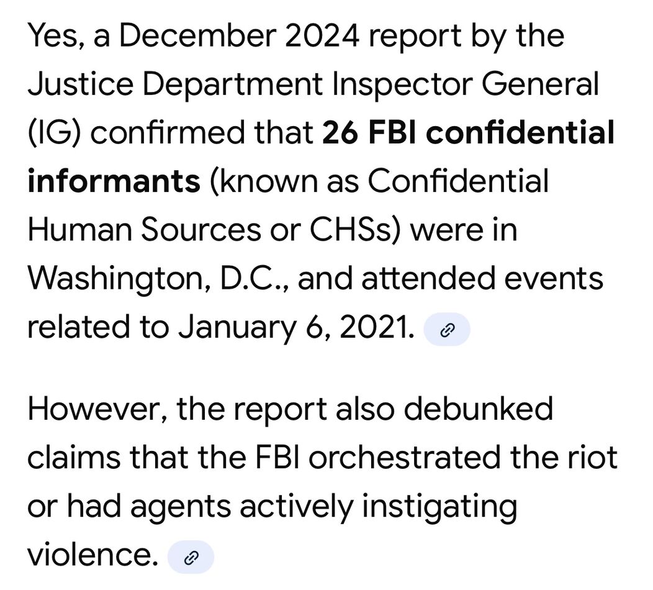Click the "(IG)" abbreviation
653x590 pixels.
(58, 134)
